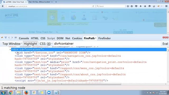Go back in Firebug panel history

coord(9,37)
